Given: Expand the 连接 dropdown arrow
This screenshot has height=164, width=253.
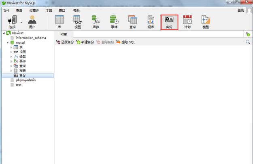Looking at the screenshot, I should (x=21, y=22).
